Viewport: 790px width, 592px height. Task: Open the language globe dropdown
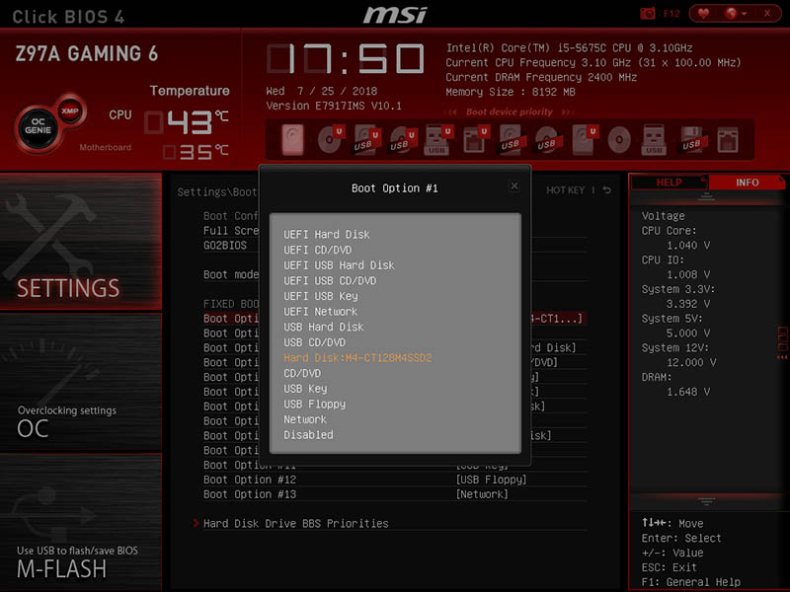pos(735,13)
